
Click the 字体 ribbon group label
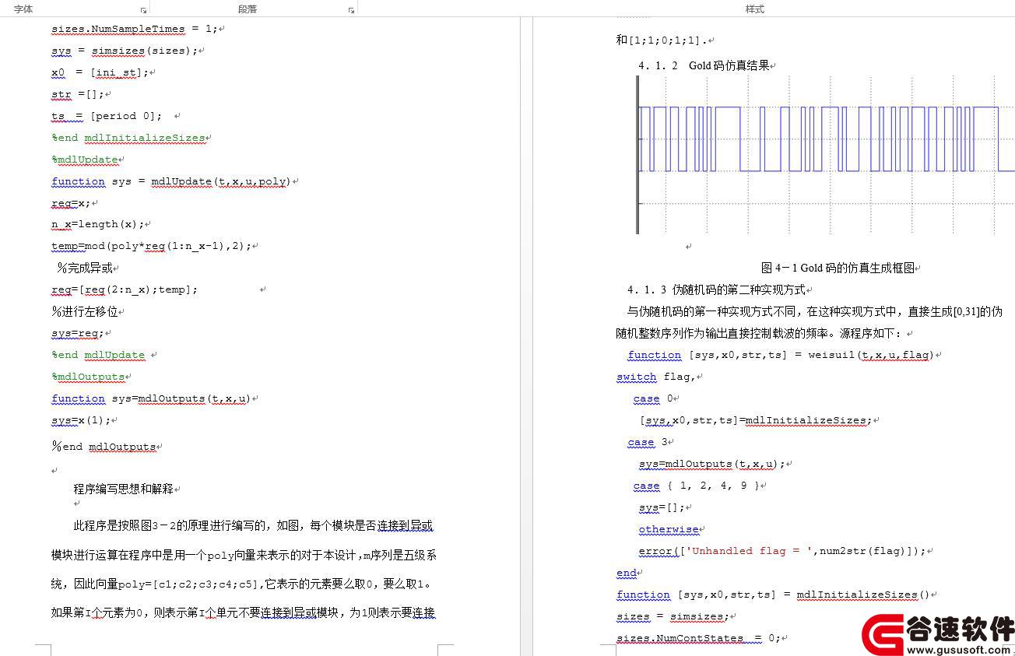coord(23,9)
